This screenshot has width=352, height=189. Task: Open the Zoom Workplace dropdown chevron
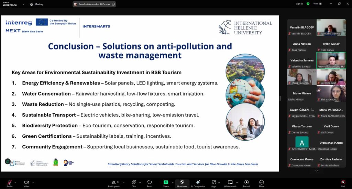23,4
